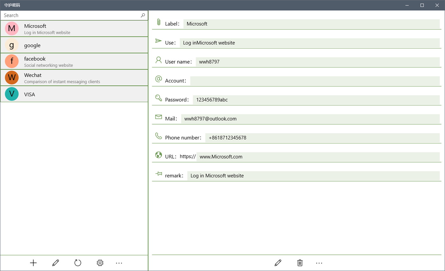445x271 pixels.
Task: Click the Mail field with wwh8797@outlook.com
Action: pos(310,119)
